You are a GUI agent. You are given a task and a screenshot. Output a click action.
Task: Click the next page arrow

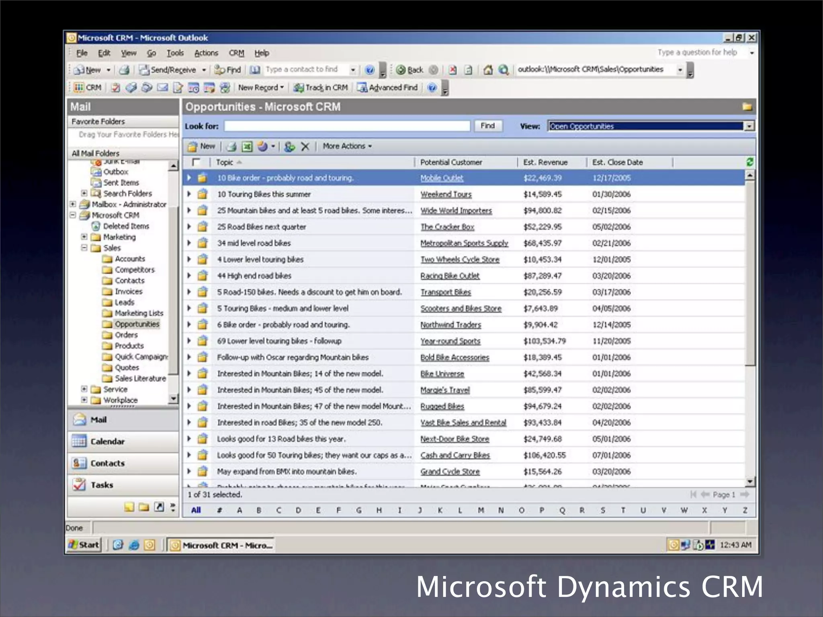(x=744, y=494)
